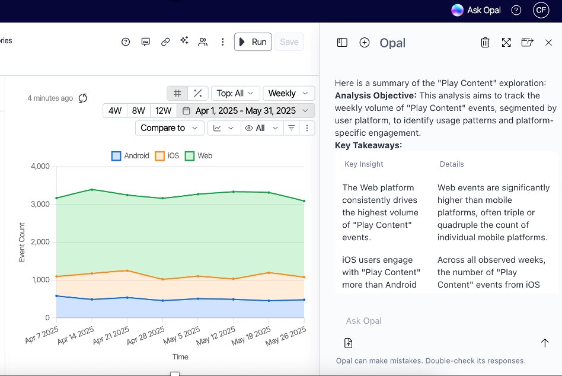
Task: Click the Run button
Action: click(253, 42)
